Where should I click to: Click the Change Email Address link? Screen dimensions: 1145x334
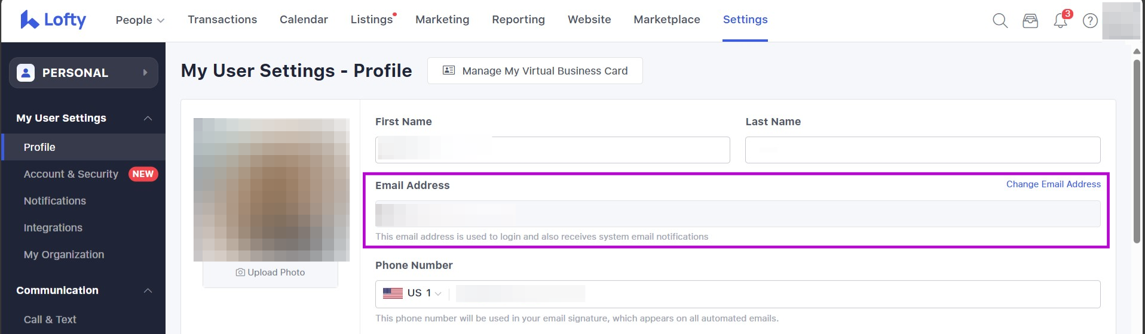click(1053, 184)
